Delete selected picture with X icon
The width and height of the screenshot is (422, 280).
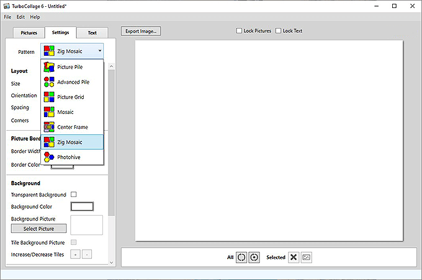[x=294, y=258]
